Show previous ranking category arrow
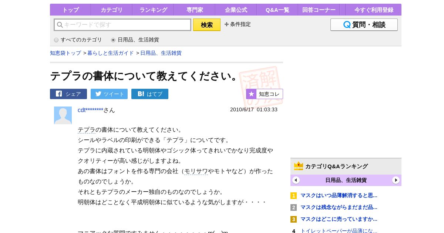 tap(296, 180)
